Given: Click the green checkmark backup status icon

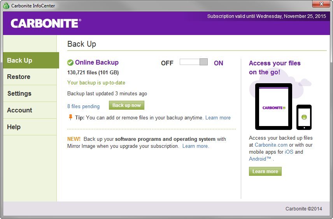Looking at the screenshot, I should click(70, 63).
